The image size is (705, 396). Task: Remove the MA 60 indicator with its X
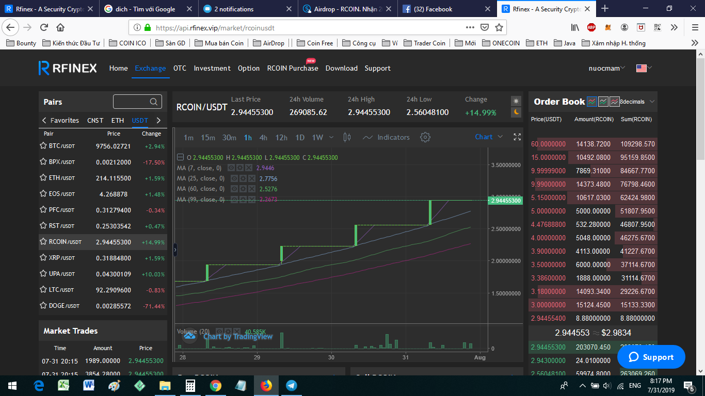pyautogui.click(x=251, y=189)
